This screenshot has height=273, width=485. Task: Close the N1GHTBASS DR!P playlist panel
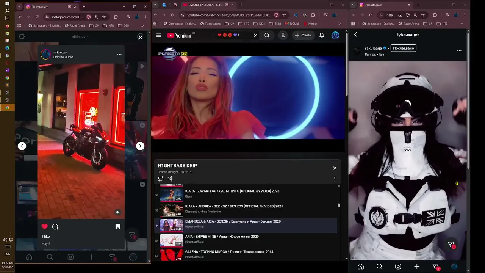[x=335, y=168]
